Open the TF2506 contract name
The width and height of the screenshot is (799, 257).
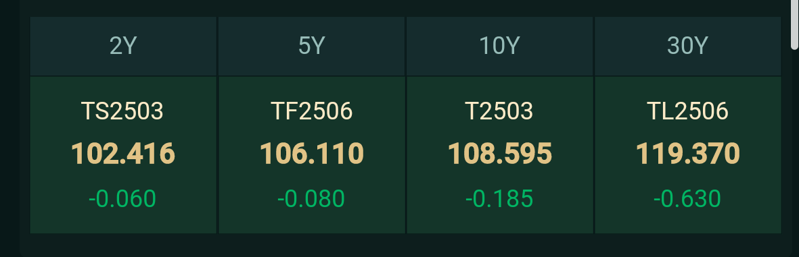tap(311, 111)
